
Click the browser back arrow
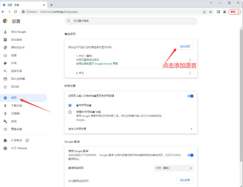pos(3,12)
